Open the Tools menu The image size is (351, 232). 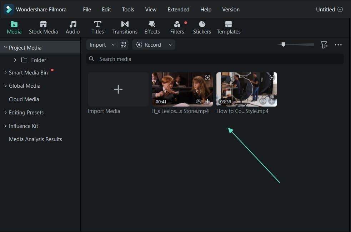(128, 10)
